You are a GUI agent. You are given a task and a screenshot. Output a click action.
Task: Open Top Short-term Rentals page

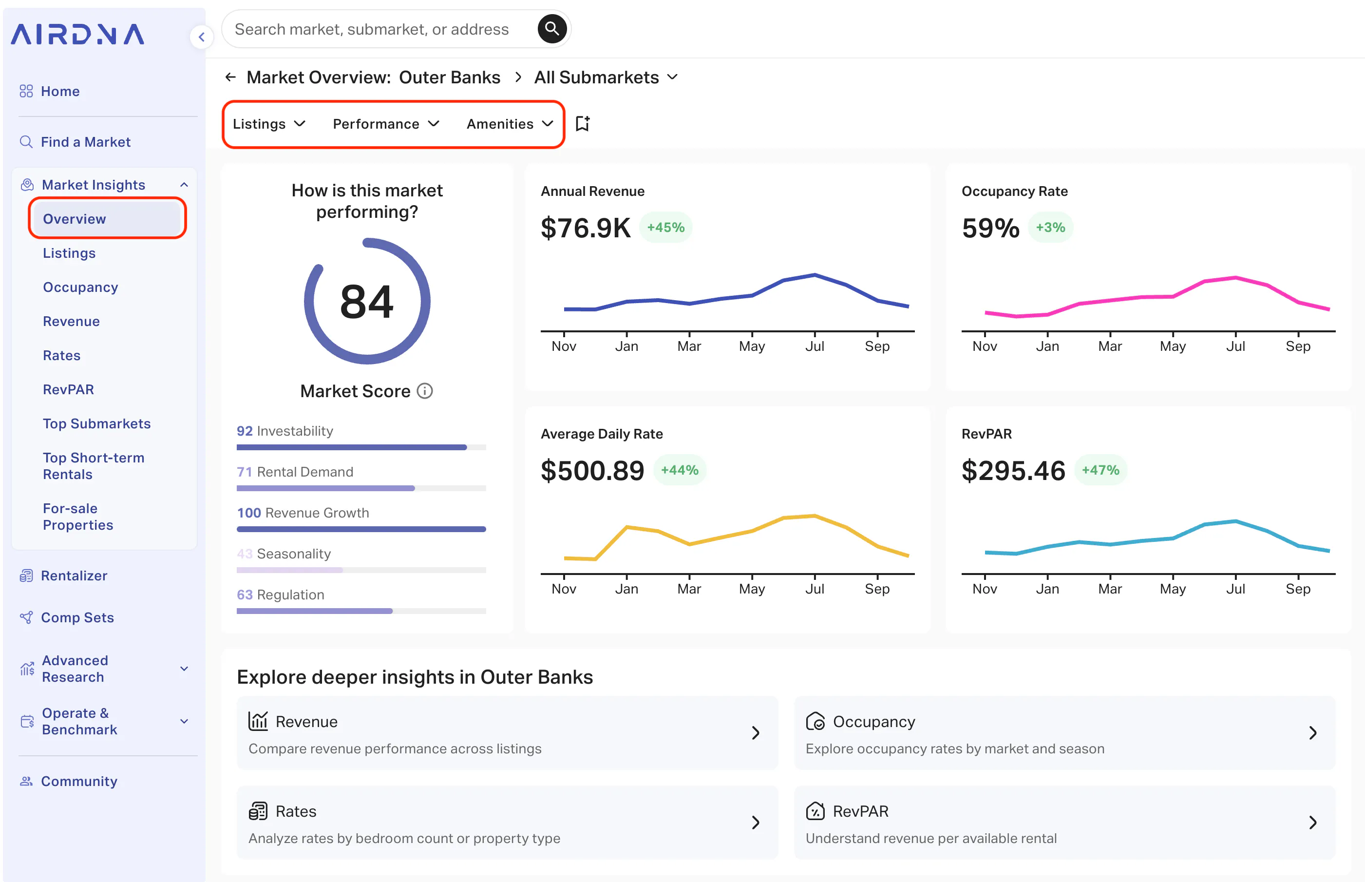click(94, 466)
